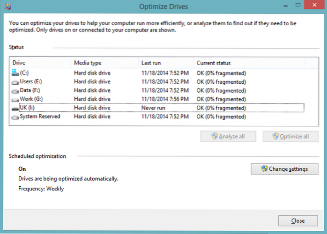Screen dimensions: 327x234
Task: Click 'Drives are being optimized automatically.' text
Action: [68, 179]
